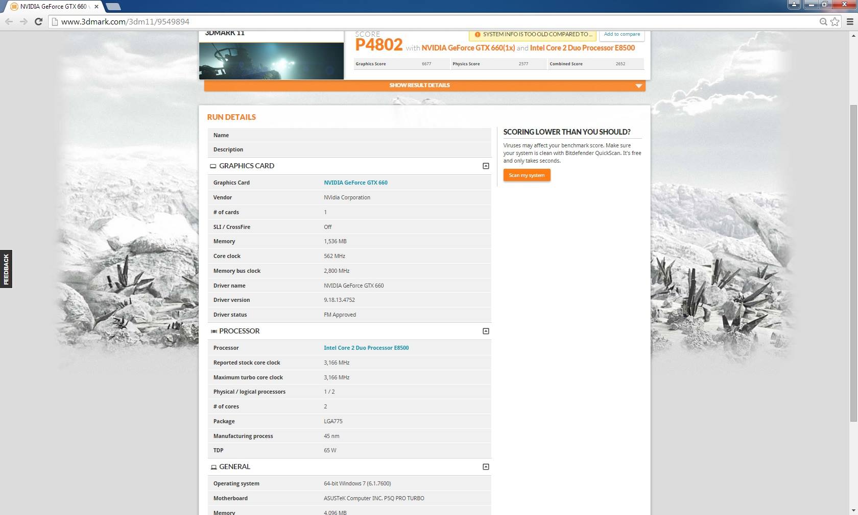
Task: Click the P4802 score value
Action: click(379, 45)
